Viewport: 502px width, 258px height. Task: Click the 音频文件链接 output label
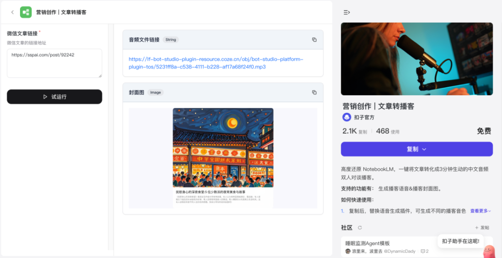(144, 39)
